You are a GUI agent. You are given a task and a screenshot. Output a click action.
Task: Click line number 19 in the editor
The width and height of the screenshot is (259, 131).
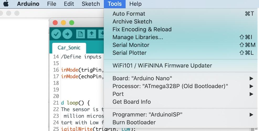[56, 90]
